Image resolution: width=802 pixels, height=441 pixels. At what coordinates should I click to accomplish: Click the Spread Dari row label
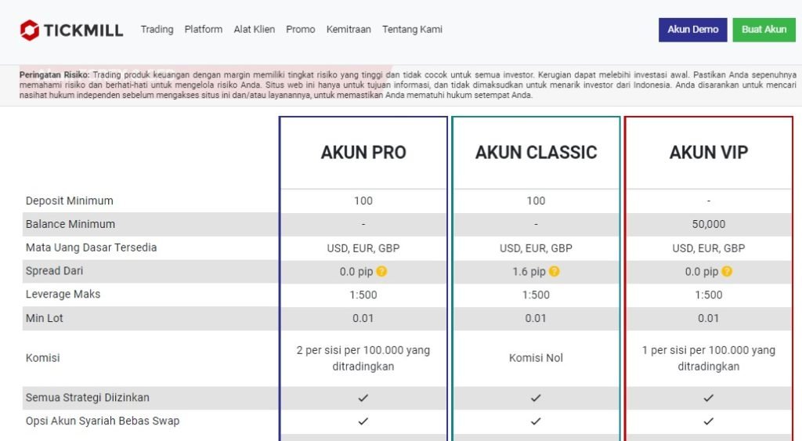[54, 271]
